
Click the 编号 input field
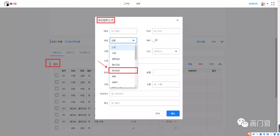point(123,31)
